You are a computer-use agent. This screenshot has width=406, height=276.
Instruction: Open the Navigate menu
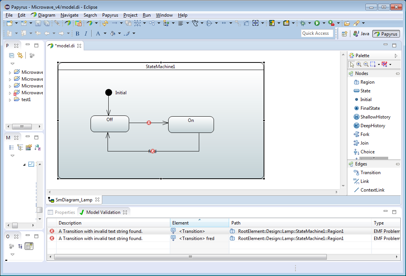click(69, 15)
